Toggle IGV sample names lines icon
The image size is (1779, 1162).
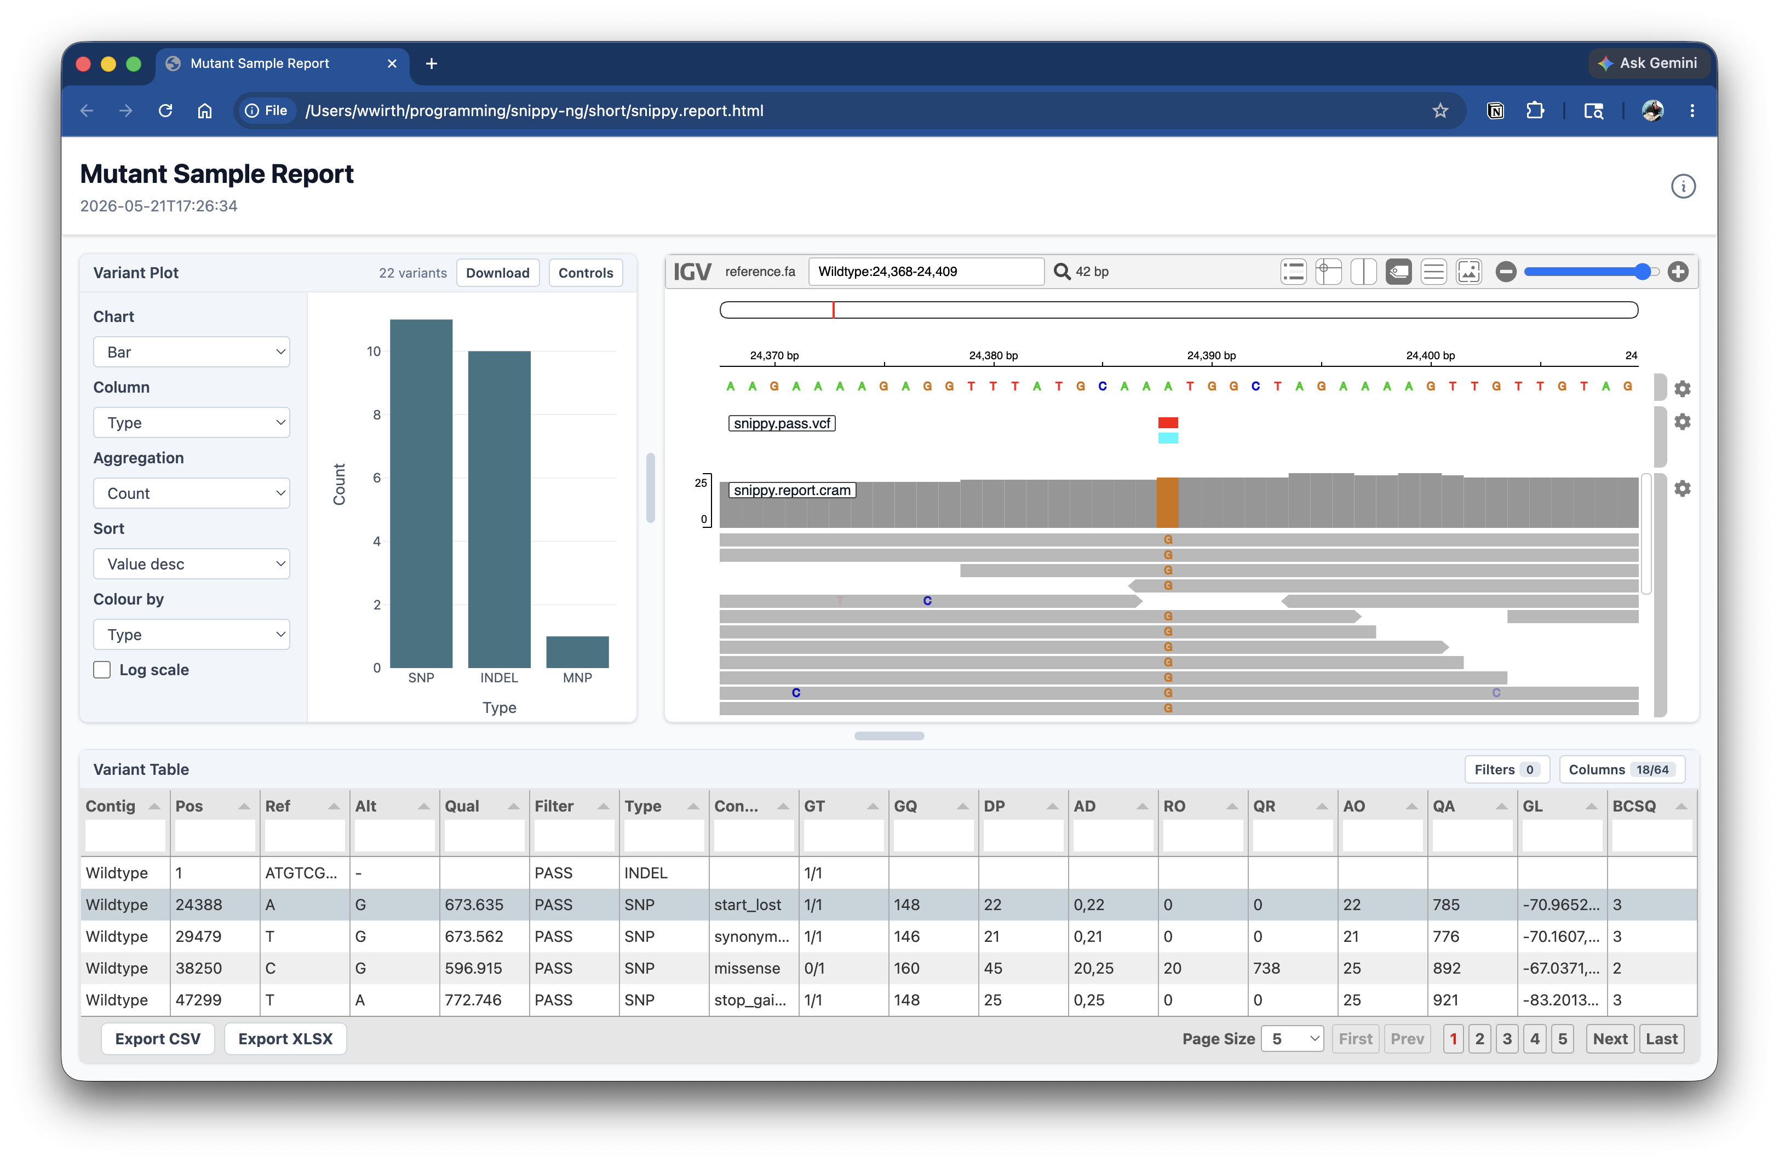(1434, 272)
